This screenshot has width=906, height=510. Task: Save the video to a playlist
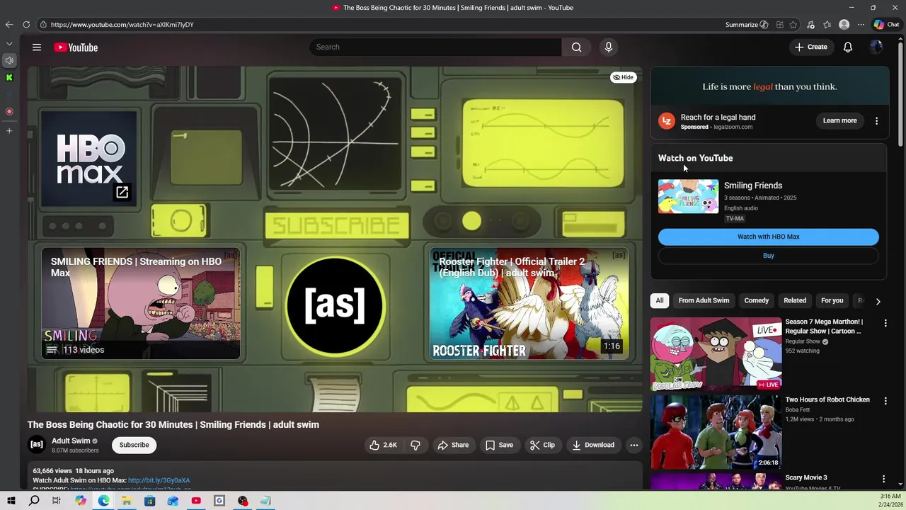pyautogui.click(x=499, y=445)
